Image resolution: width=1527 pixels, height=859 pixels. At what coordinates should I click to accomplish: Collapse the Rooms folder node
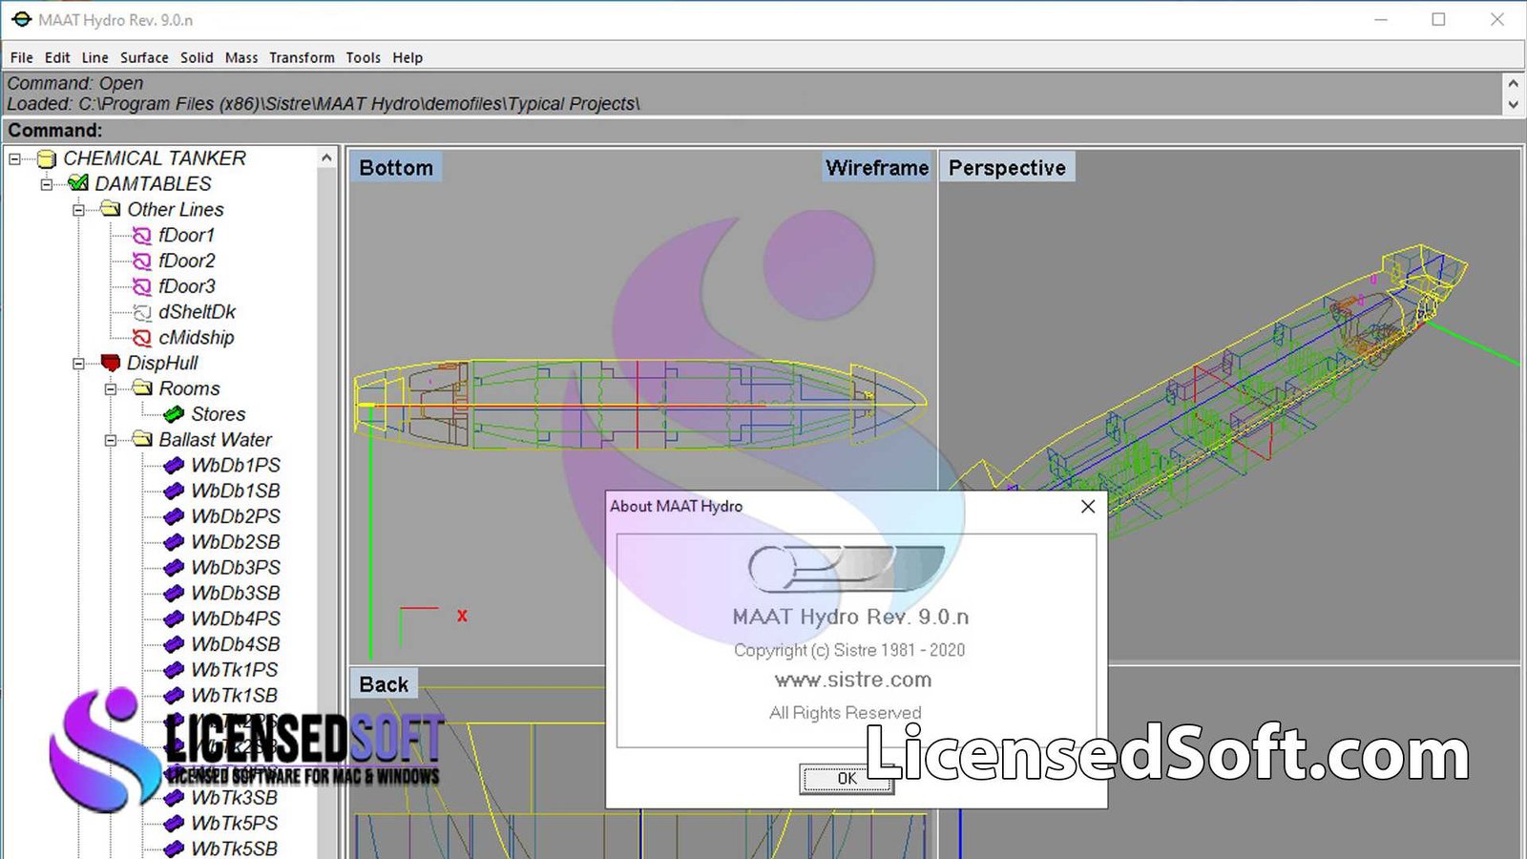[111, 389]
